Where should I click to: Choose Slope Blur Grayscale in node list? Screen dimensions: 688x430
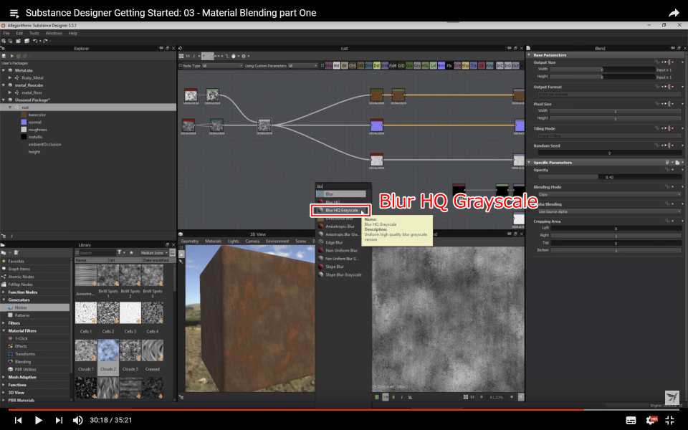click(343, 274)
